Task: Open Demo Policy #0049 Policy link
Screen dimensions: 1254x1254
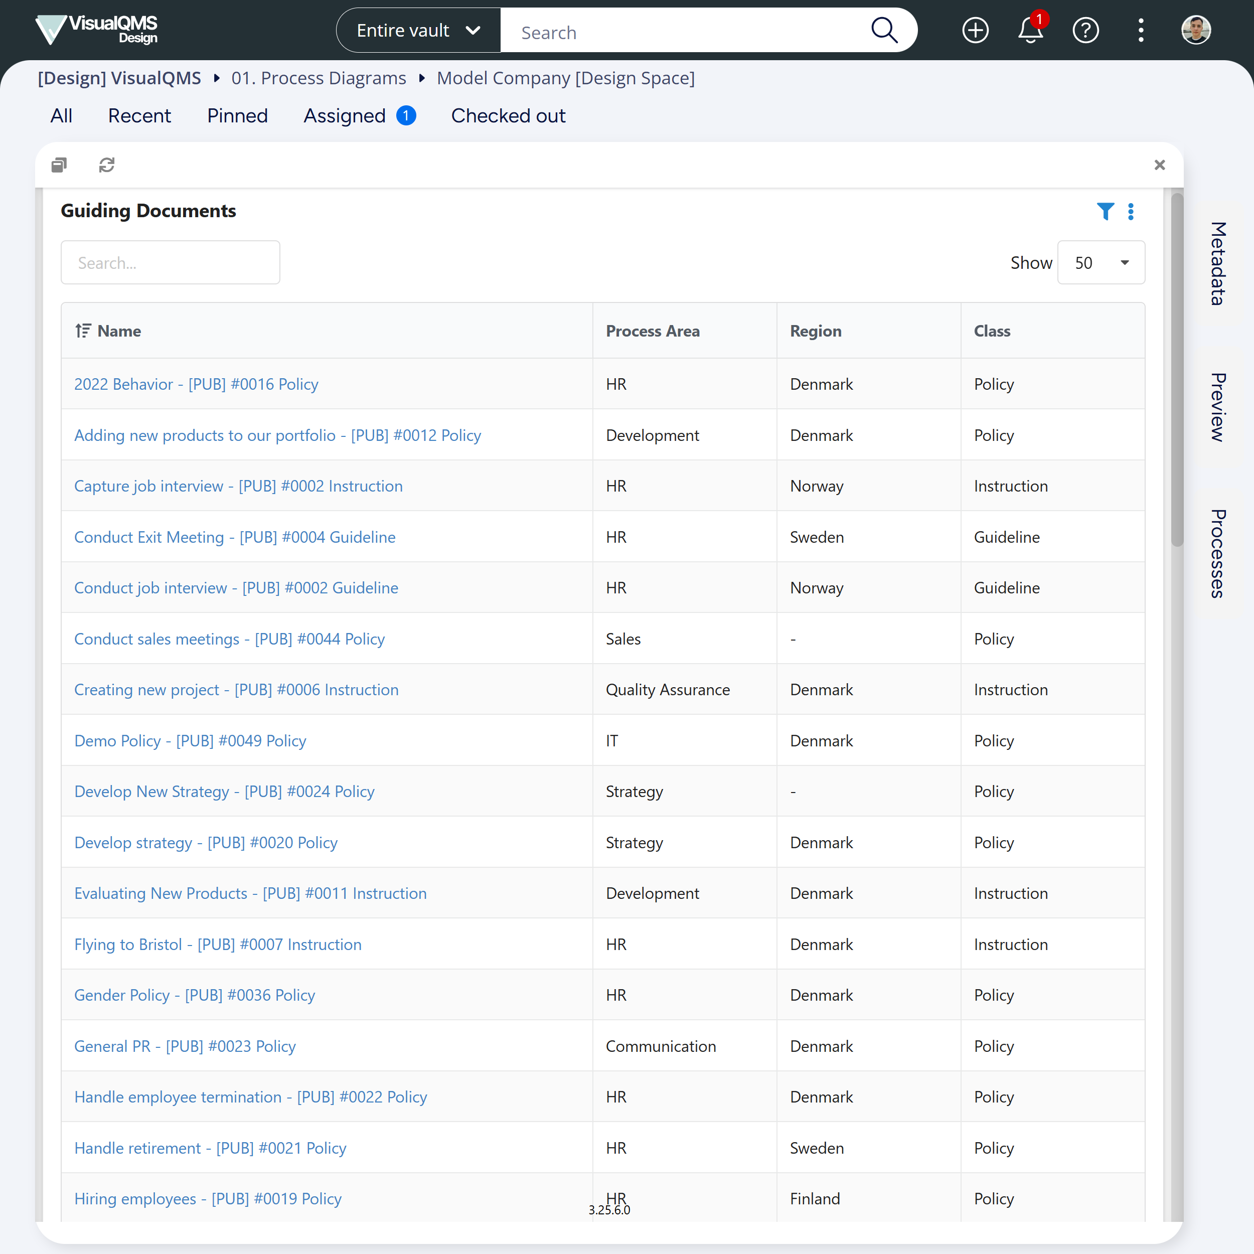Action: (190, 740)
